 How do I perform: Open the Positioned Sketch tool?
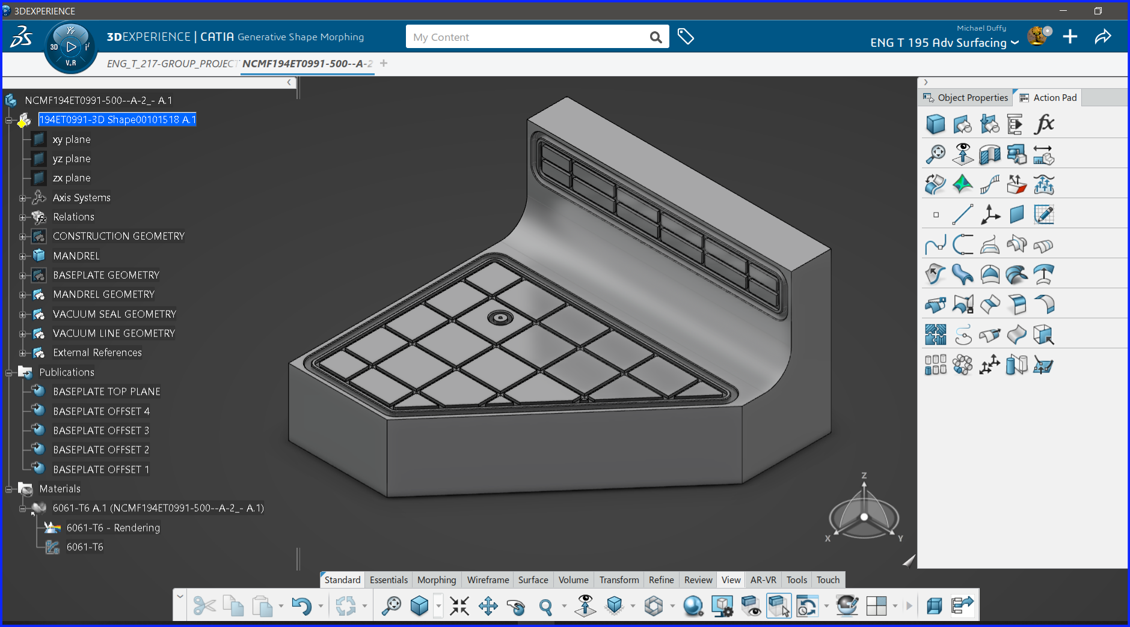pos(1043,214)
